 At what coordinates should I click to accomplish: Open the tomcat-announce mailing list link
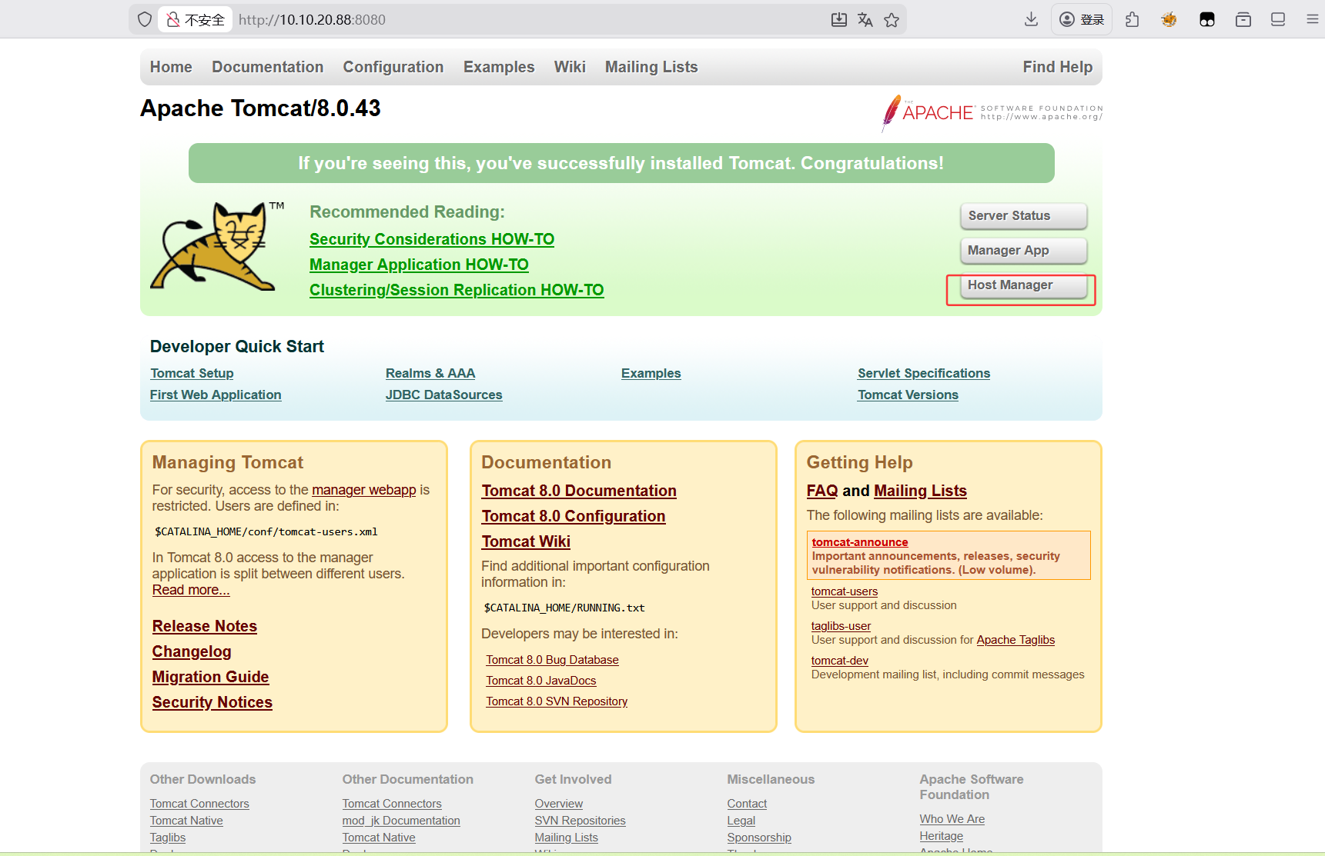pyautogui.click(x=859, y=542)
